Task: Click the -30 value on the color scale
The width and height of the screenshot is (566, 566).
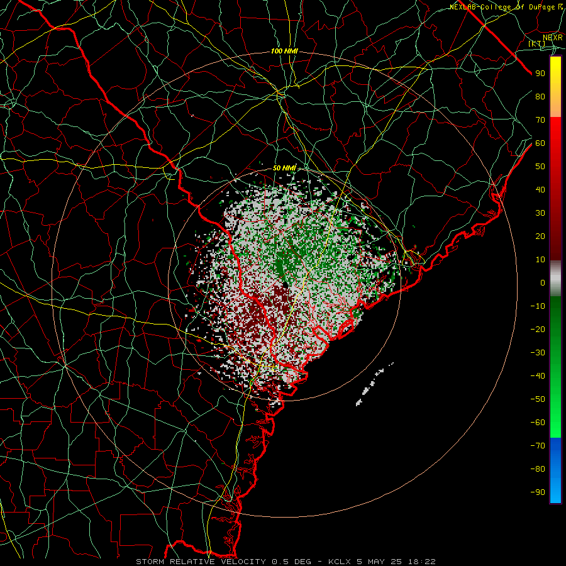Action: pos(538,353)
